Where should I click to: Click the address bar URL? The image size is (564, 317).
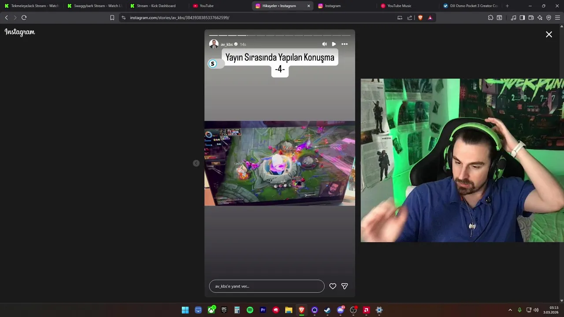click(180, 18)
